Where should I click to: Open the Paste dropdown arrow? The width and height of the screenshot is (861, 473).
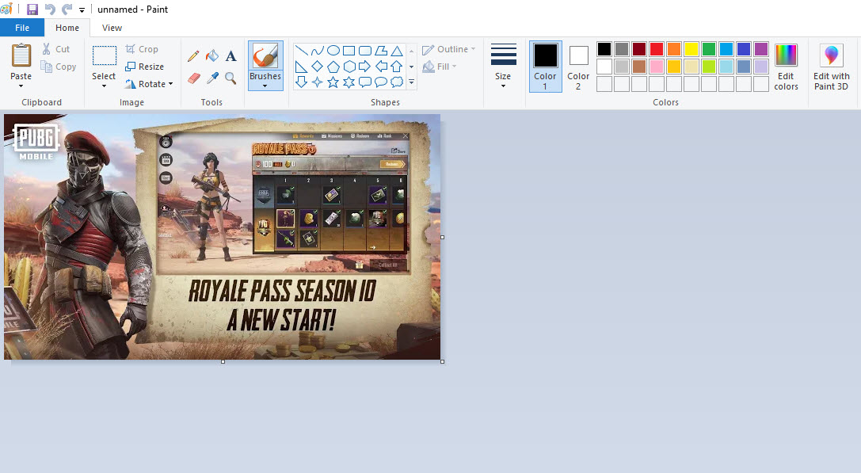[x=21, y=86]
